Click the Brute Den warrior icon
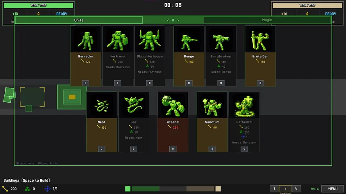Viewport: 346px width, 194px height. 260,39
